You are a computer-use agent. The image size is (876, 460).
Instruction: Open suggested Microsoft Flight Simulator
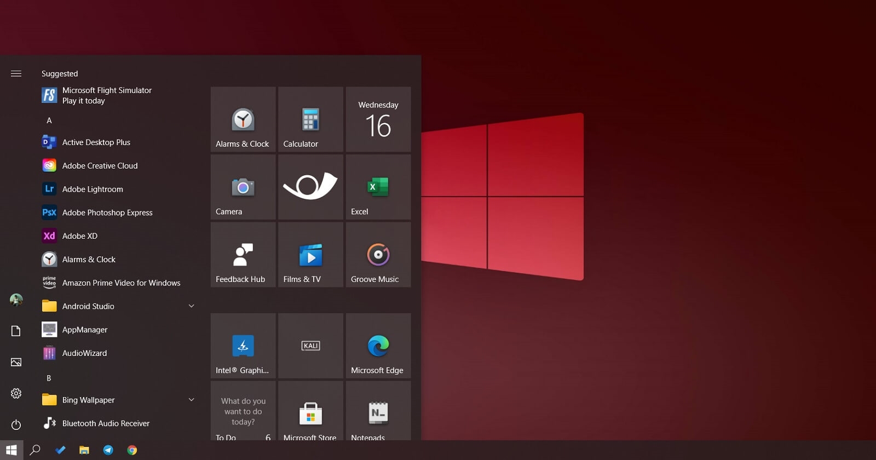click(107, 95)
